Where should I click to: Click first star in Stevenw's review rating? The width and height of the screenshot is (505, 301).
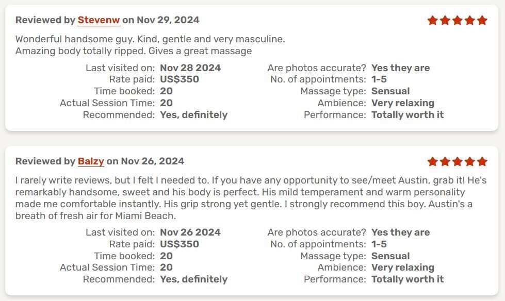433,20
